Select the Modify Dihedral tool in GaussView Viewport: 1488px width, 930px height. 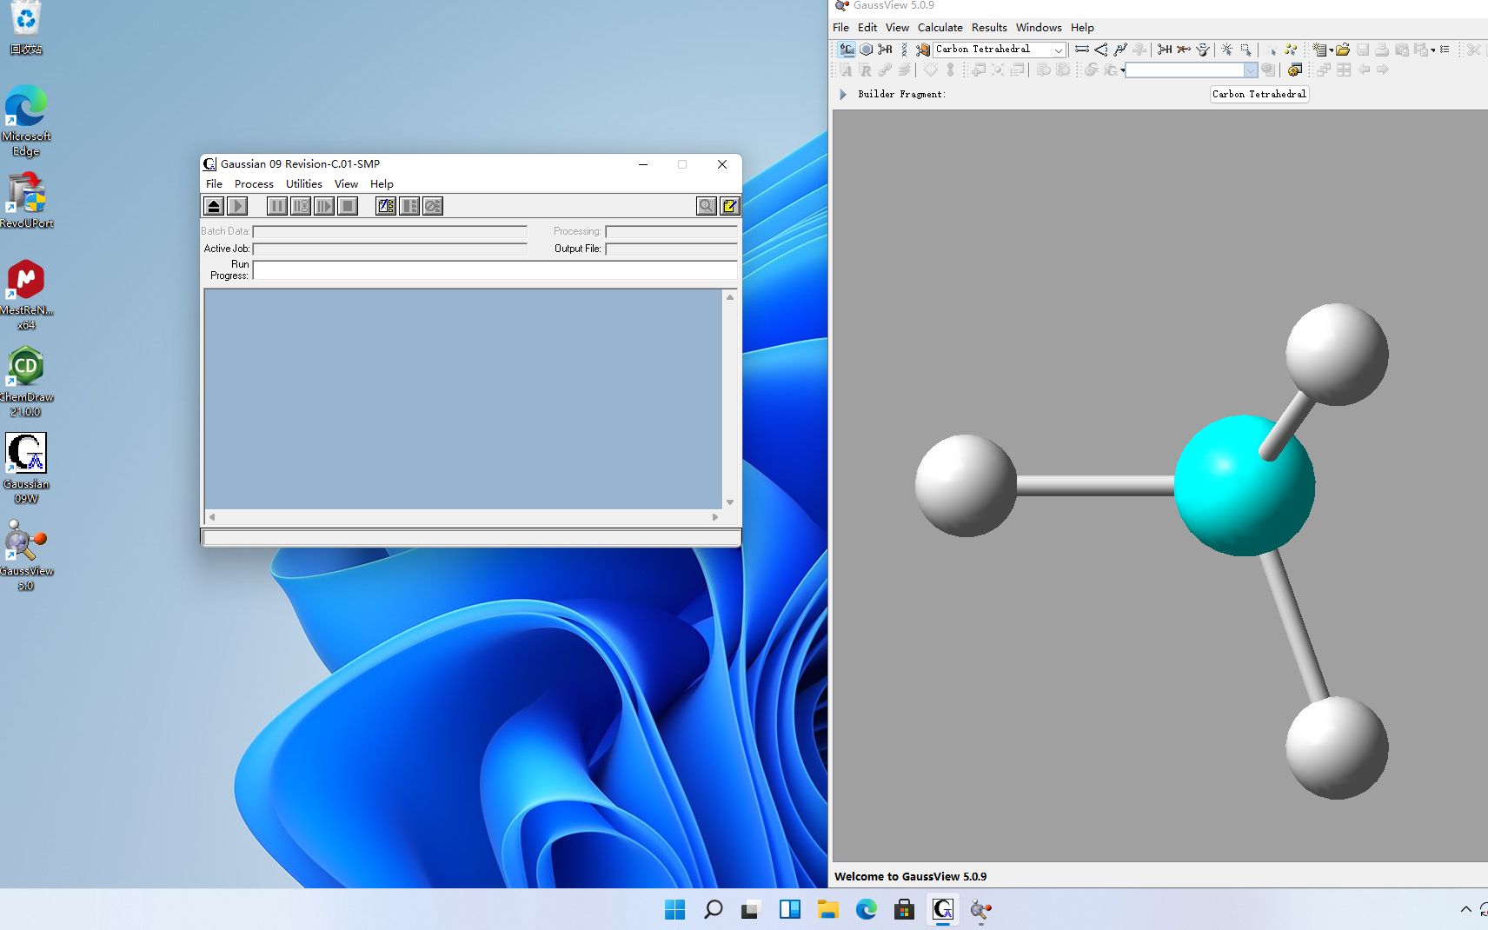(1120, 50)
